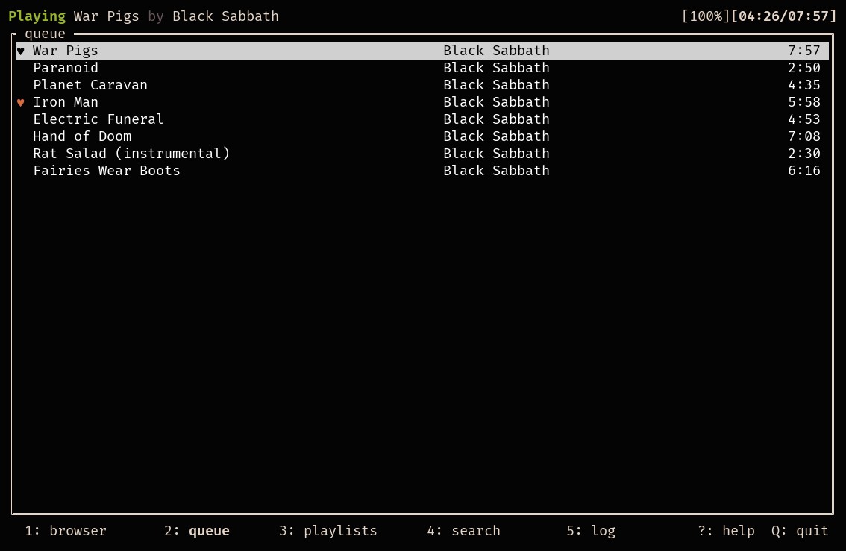Click the 5:58 duration of Iron Man
Viewport: 846px width, 551px height.
point(803,102)
